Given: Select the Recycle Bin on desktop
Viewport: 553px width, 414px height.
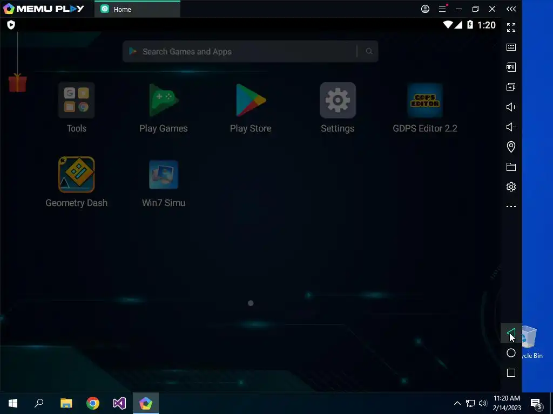Looking at the screenshot, I should pos(532,342).
